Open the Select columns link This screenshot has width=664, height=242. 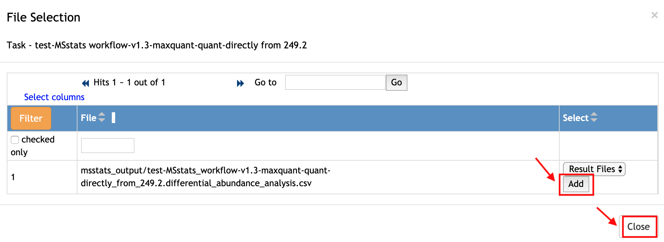pyautogui.click(x=54, y=97)
